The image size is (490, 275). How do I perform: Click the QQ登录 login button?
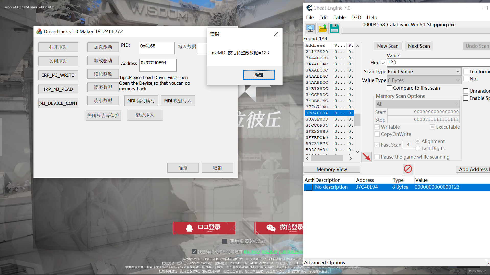click(x=204, y=228)
